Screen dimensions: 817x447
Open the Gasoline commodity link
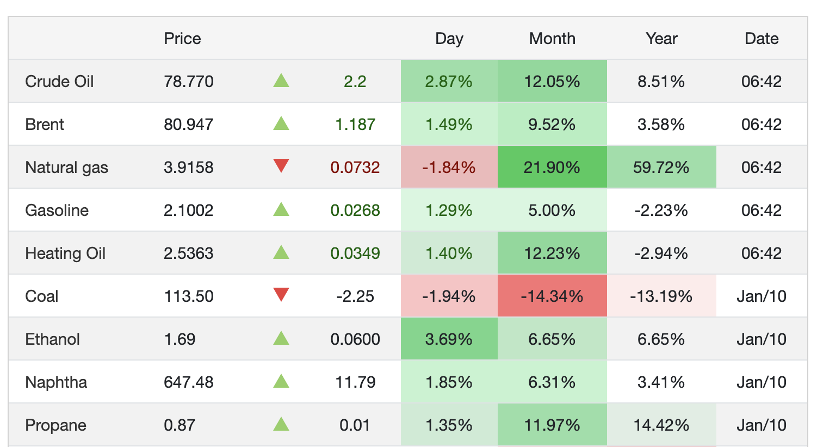[57, 210]
